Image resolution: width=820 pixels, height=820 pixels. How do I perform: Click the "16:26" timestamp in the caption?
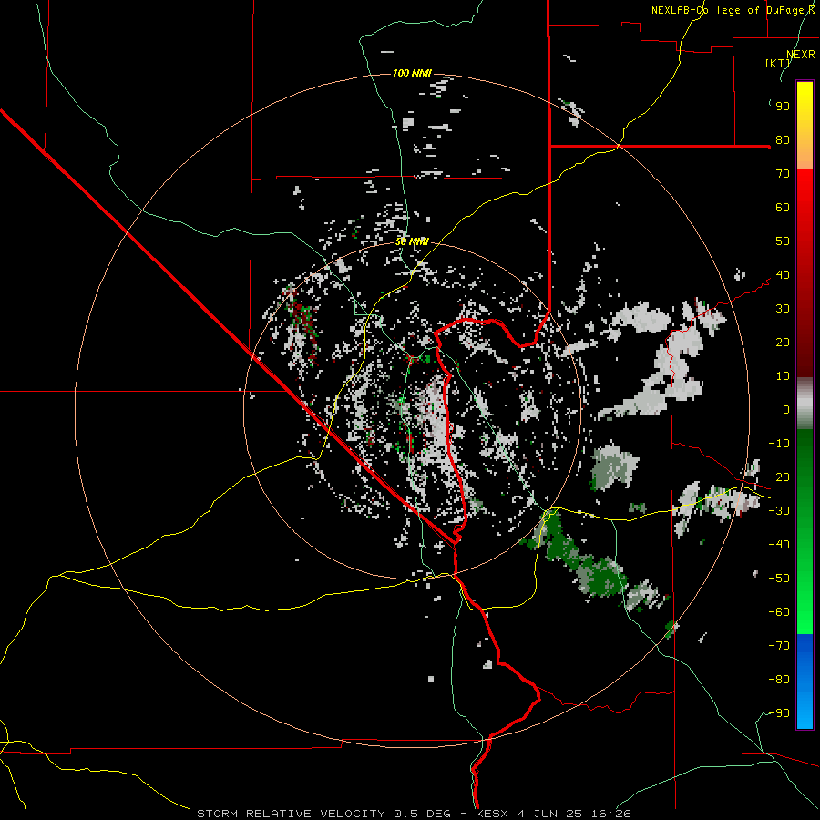[610, 814]
